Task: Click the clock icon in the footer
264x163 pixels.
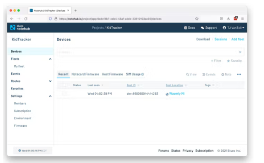Action: click(20, 150)
